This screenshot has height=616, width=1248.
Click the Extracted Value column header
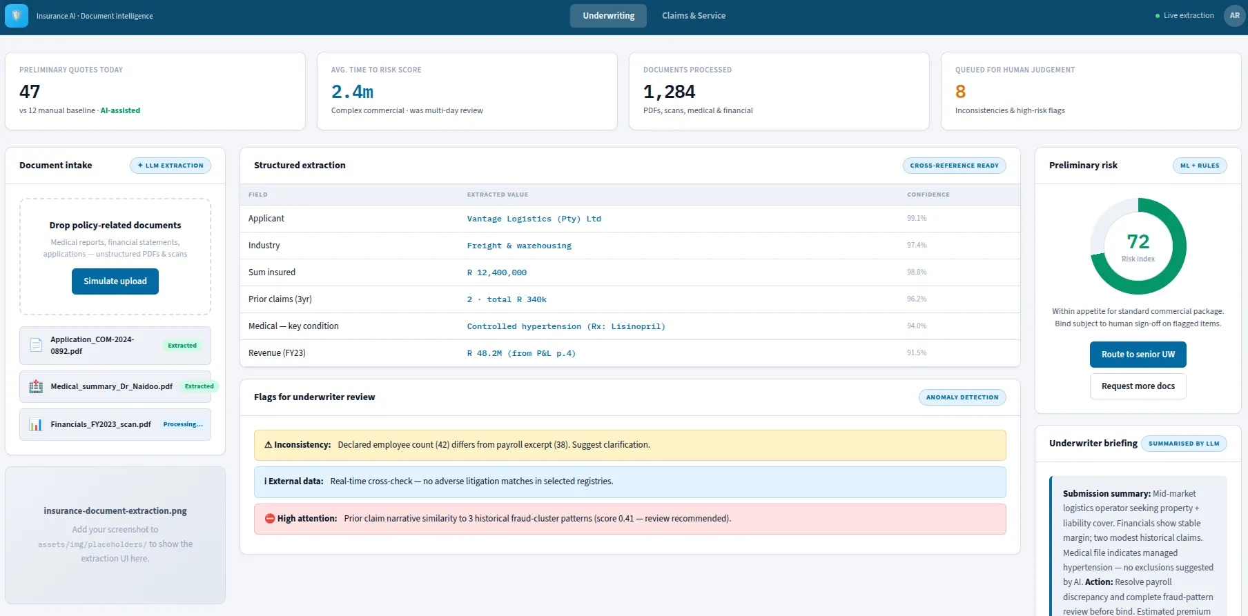pyautogui.click(x=498, y=195)
